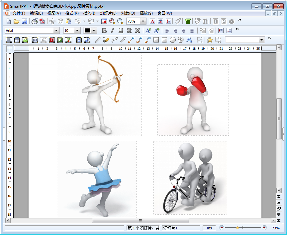Insert a table frame
Viewport: 287px width, 235px height.
coord(17,40)
